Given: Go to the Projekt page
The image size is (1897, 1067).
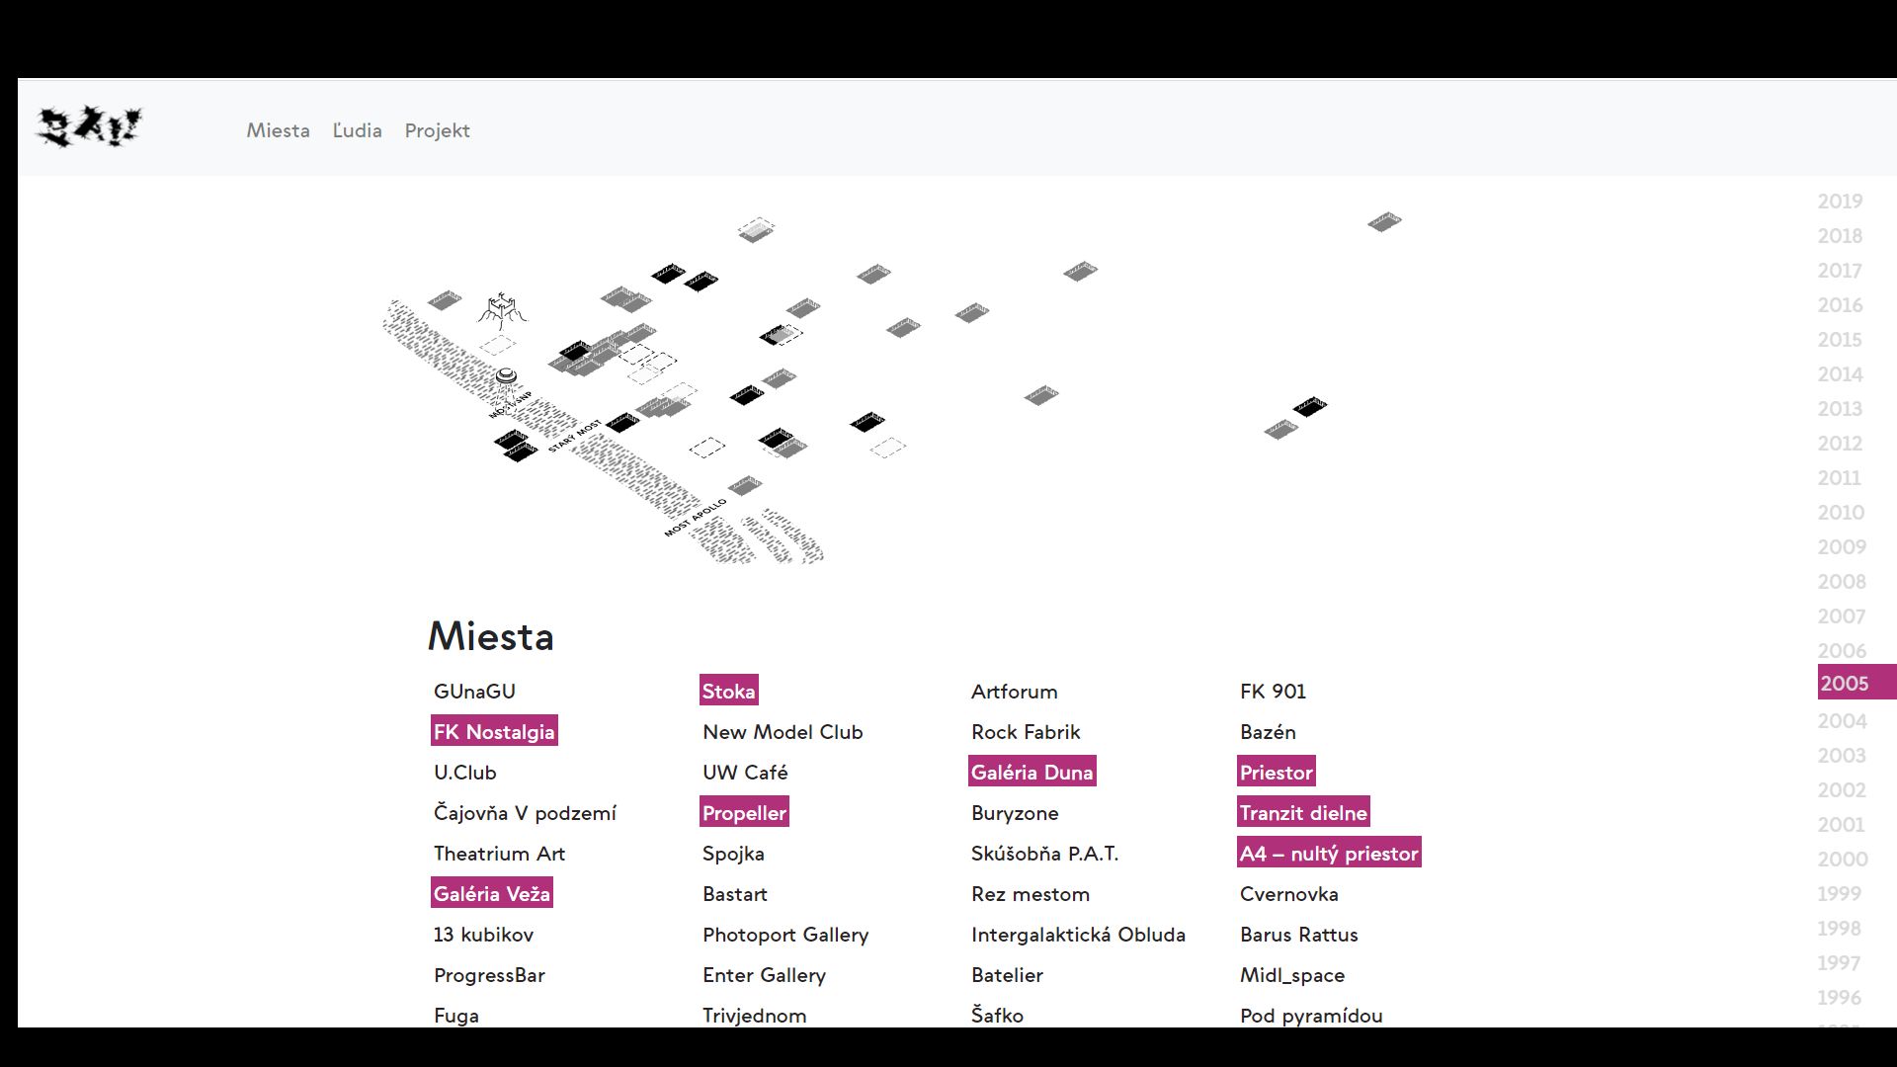Looking at the screenshot, I should 437,130.
